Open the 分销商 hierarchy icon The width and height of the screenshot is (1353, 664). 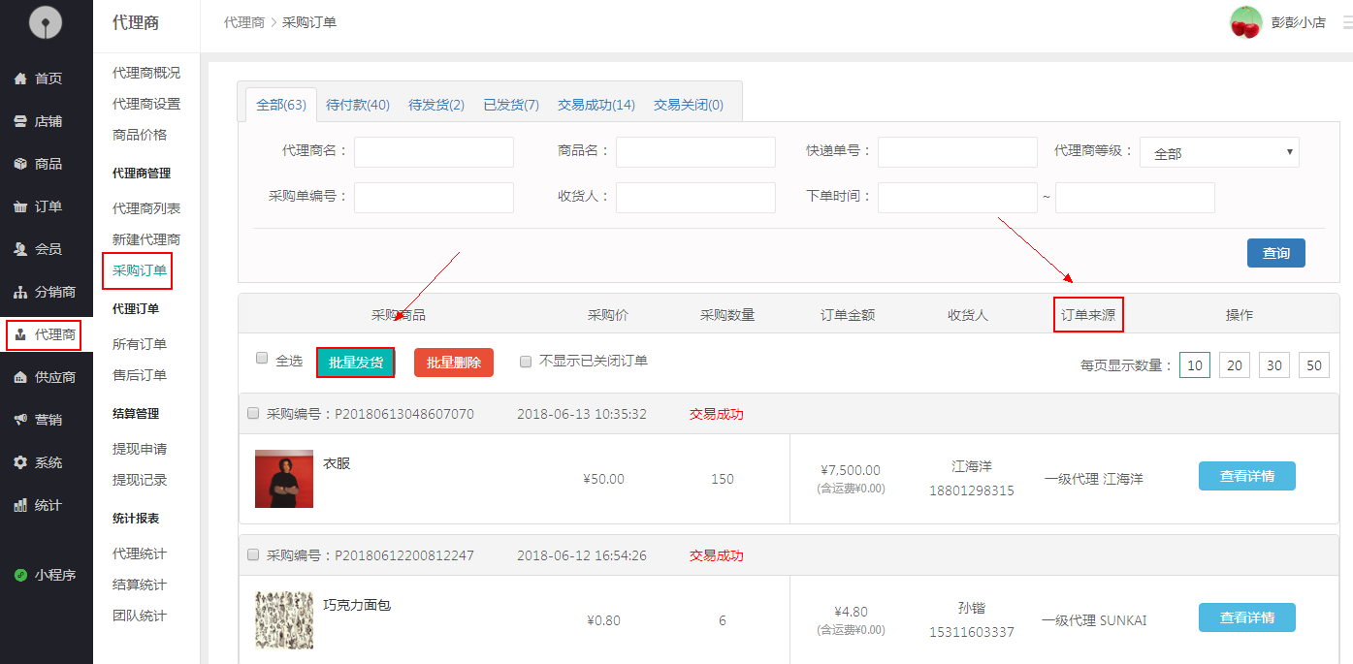(x=20, y=292)
